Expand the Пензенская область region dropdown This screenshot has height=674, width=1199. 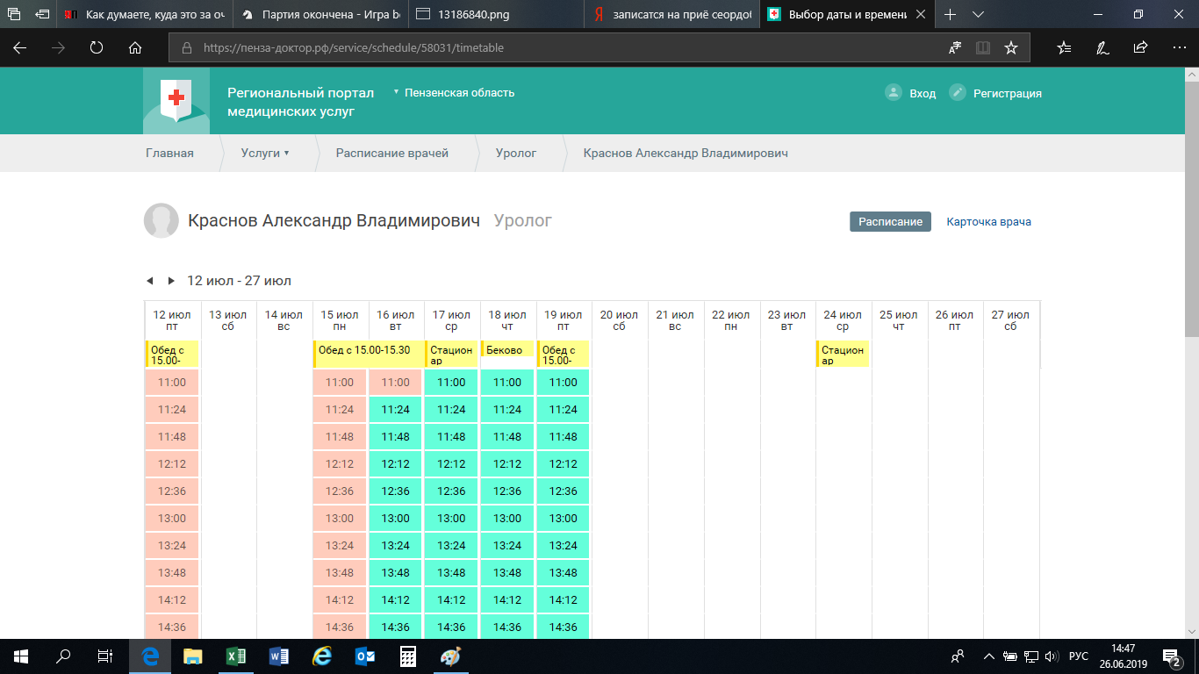coord(455,92)
